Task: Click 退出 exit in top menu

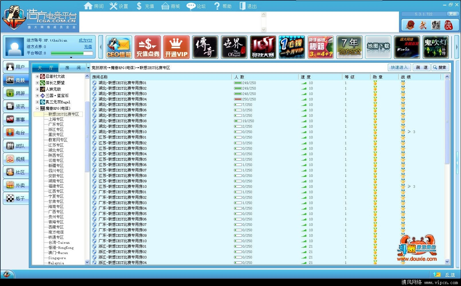Action: tap(248, 6)
